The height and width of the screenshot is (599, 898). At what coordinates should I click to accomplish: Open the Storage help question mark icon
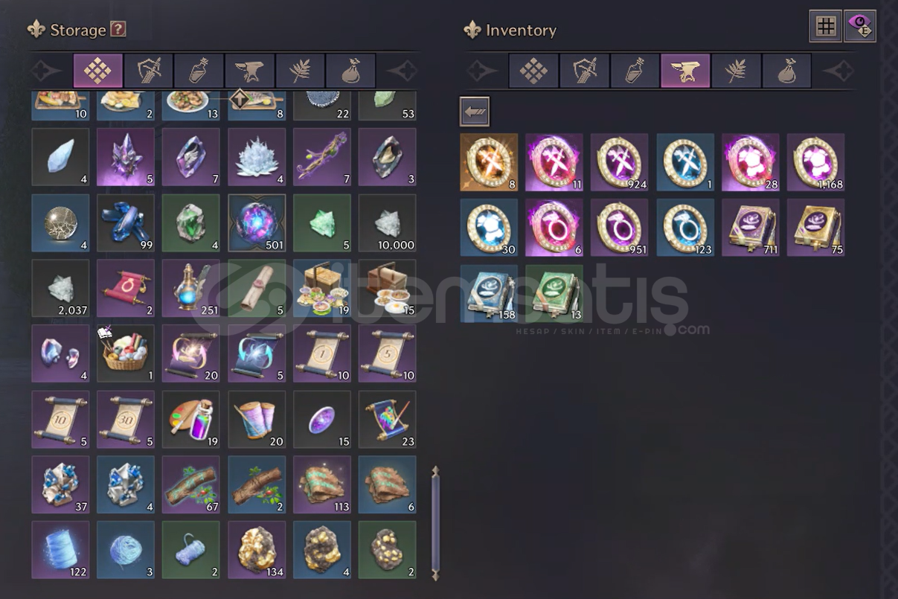118,30
